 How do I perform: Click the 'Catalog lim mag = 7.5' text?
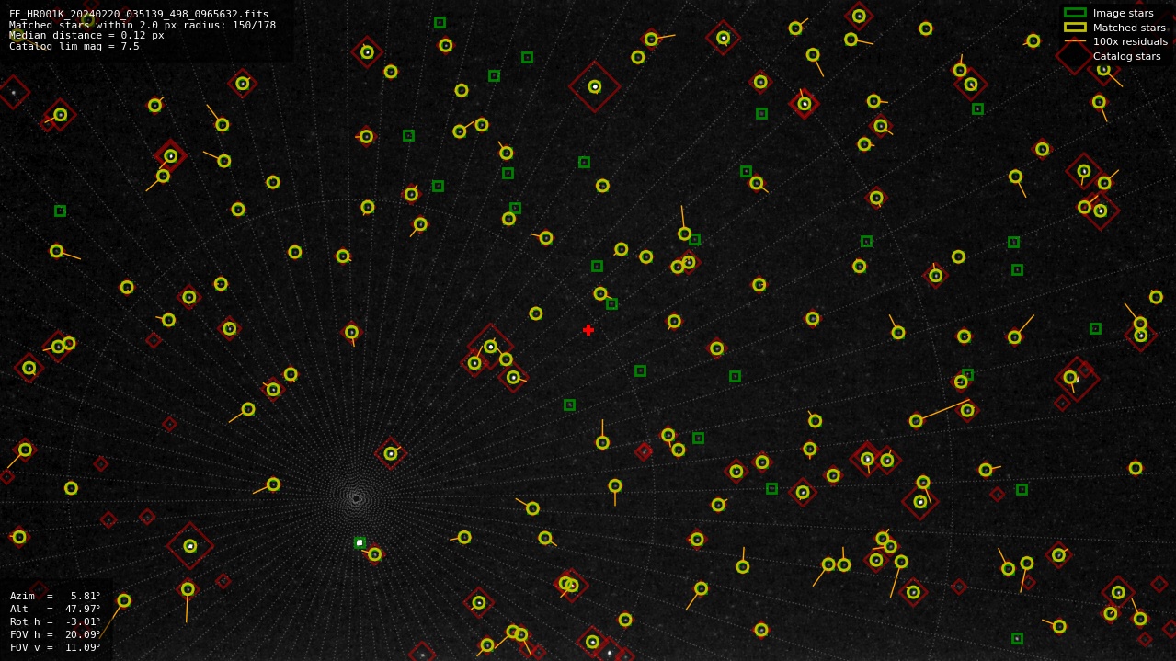point(74,46)
